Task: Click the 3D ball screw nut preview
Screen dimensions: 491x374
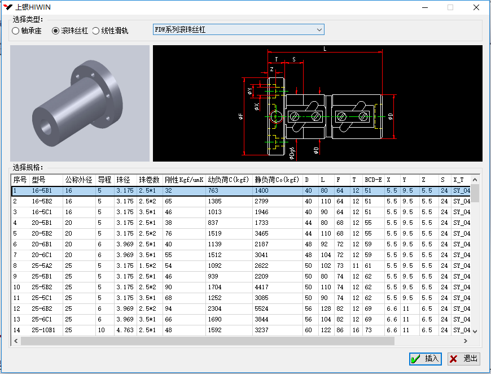Action: (80, 103)
